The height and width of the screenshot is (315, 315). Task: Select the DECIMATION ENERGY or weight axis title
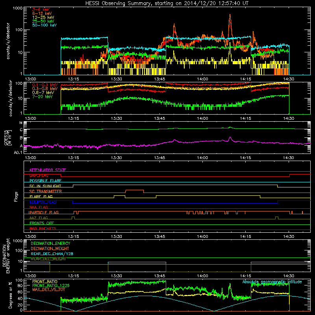(x=6, y=256)
